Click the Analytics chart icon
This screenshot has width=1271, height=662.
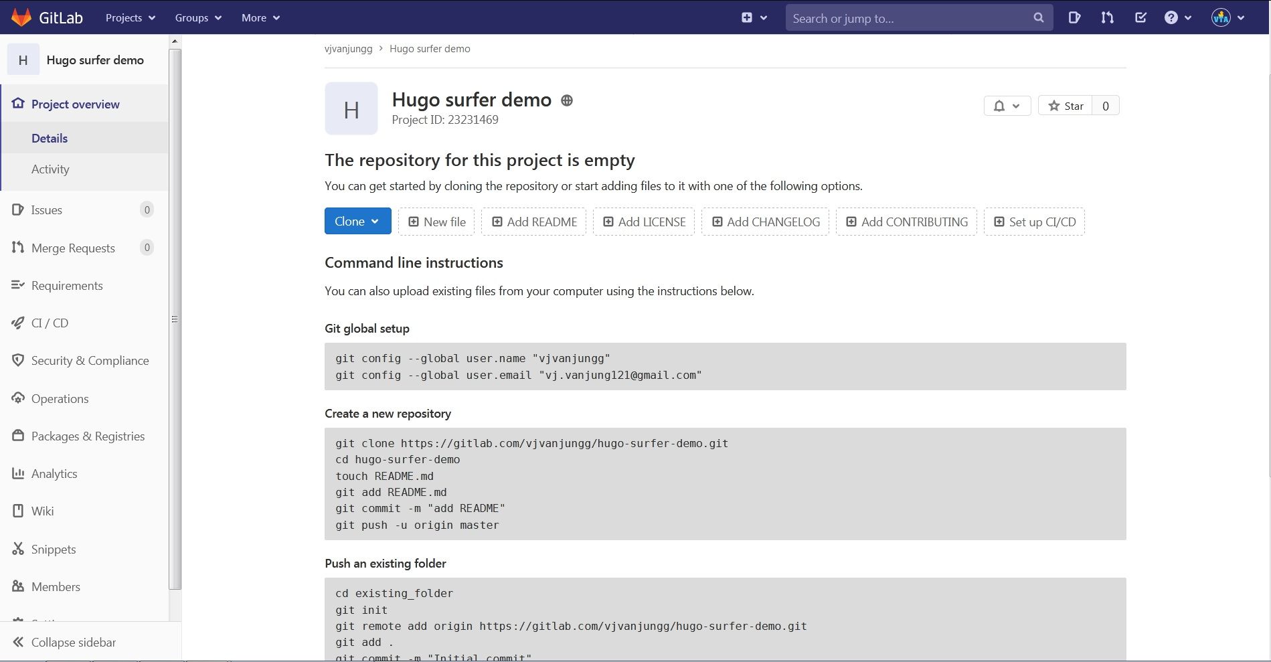(18, 473)
